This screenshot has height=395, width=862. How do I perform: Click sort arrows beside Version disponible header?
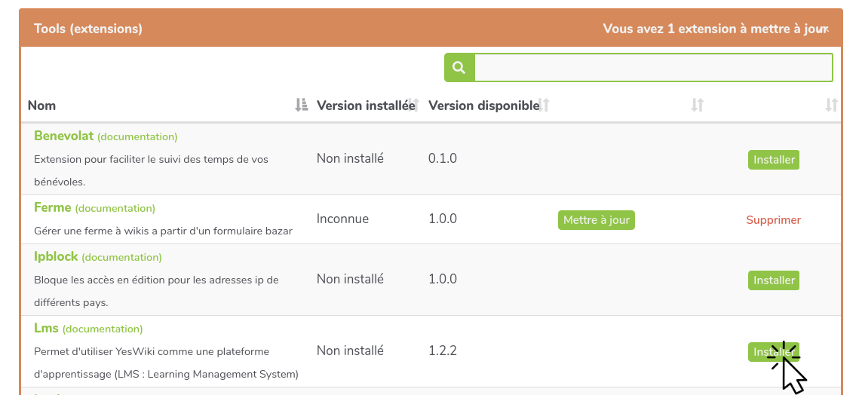[x=543, y=106]
